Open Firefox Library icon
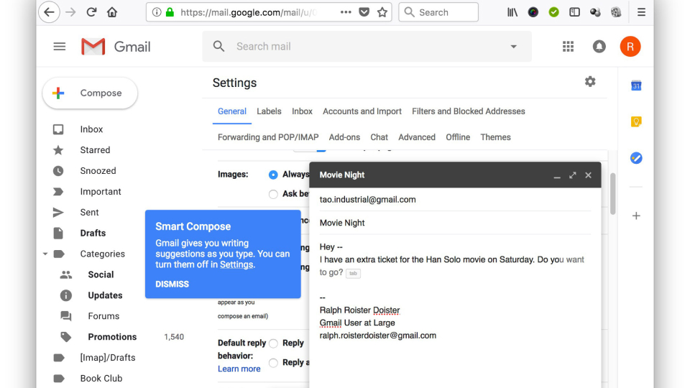Viewport: 690px width, 388px height. (x=512, y=12)
